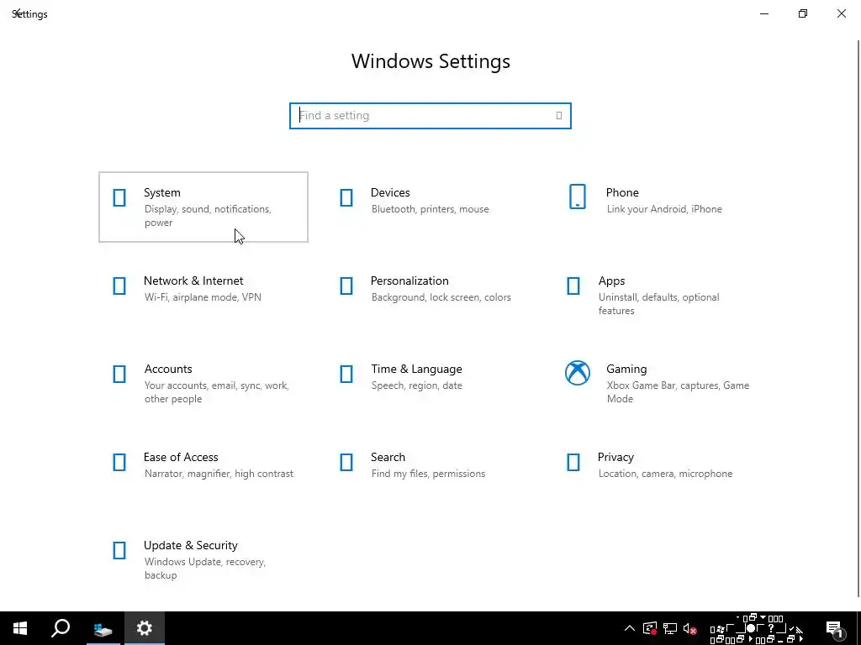Click the Settings gear taskbar icon

pos(145,628)
